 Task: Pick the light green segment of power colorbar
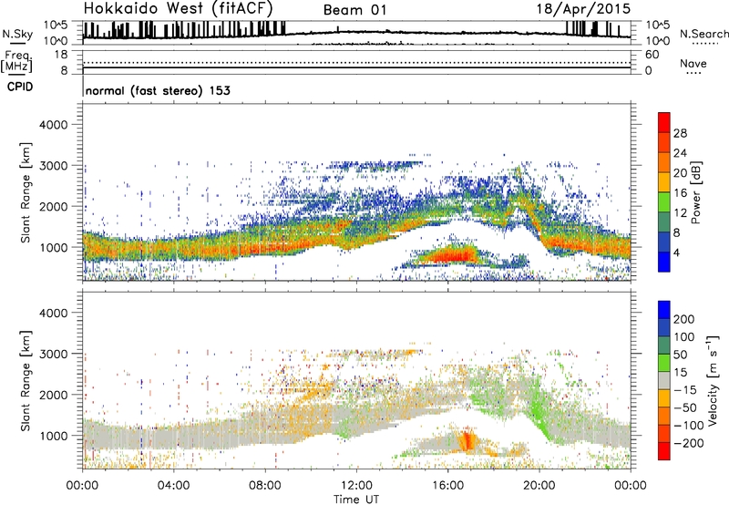click(x=664, y=202)
